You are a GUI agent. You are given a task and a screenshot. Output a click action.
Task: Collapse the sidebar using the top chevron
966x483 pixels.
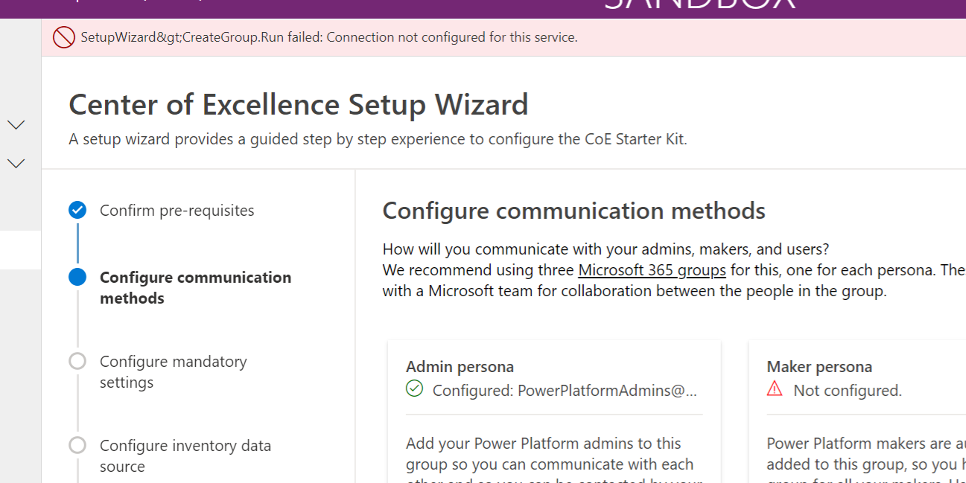coord(16,124)
